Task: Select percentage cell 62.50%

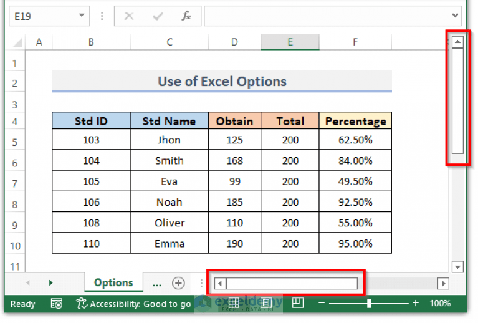Action: [356, 140]
